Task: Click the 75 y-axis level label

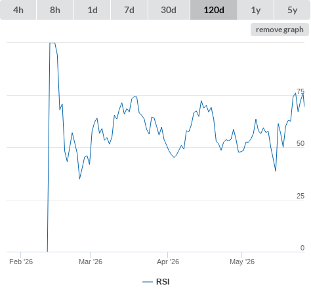Action: [301, 91]
